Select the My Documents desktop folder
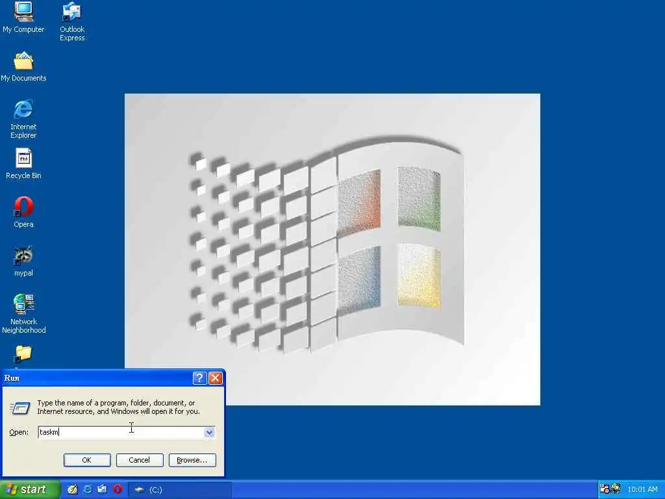 (x=23, y=67)
